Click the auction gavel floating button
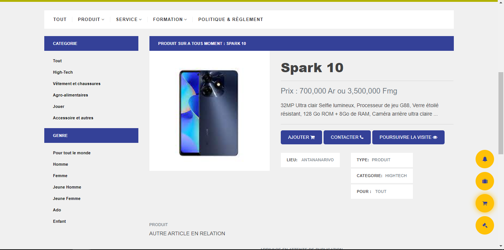The width and height of the screenshot is (504, 250). pyautogui.click(x=484, y=225)
